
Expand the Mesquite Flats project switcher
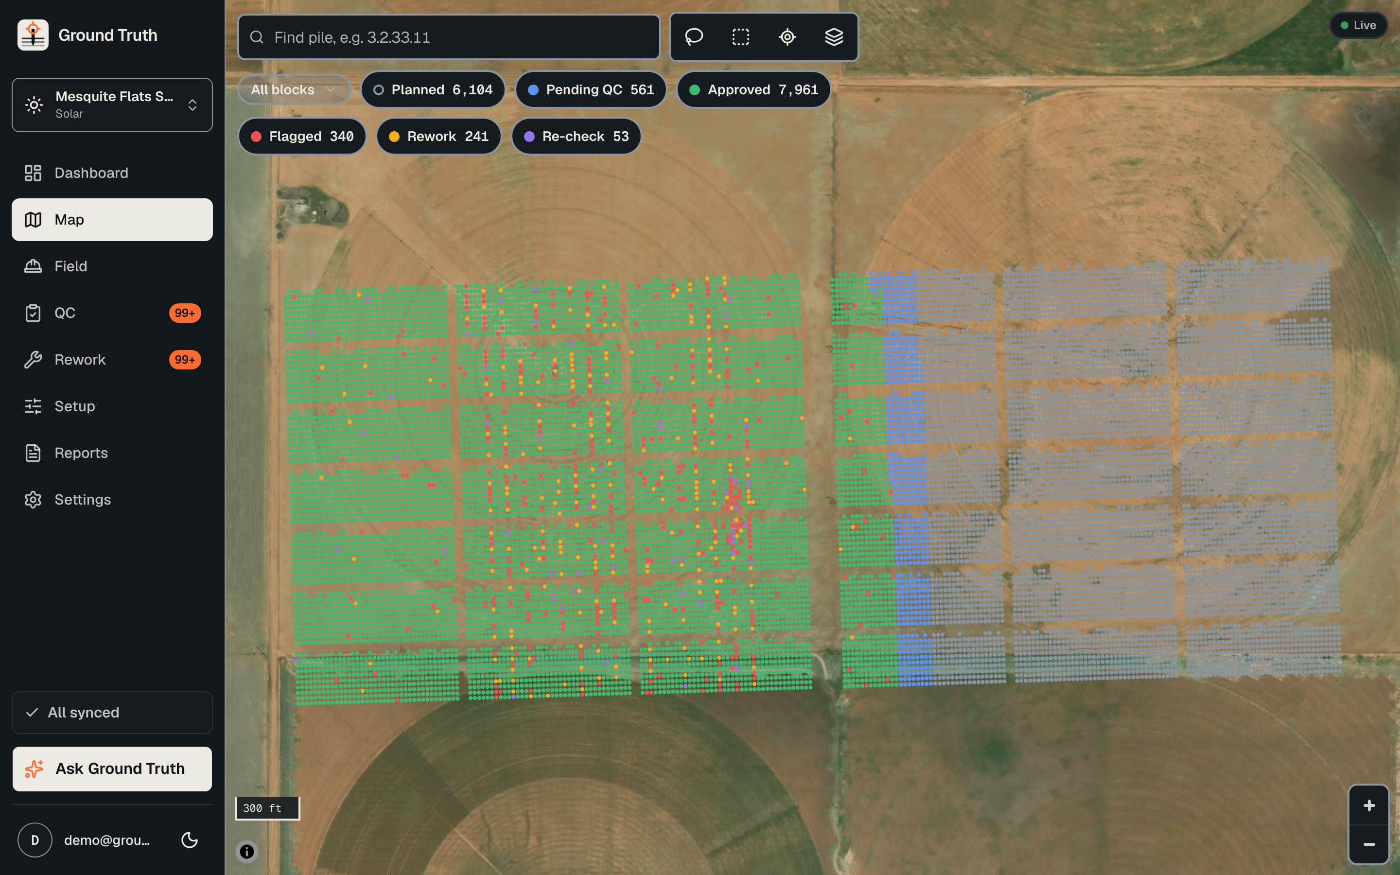click(x=112, y=105)
